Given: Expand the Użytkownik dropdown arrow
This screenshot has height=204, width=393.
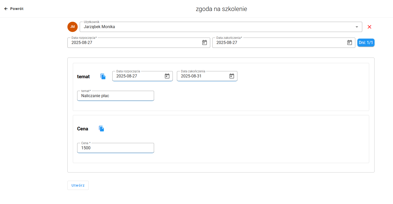Looking at the screenshot, I should 357,27.
